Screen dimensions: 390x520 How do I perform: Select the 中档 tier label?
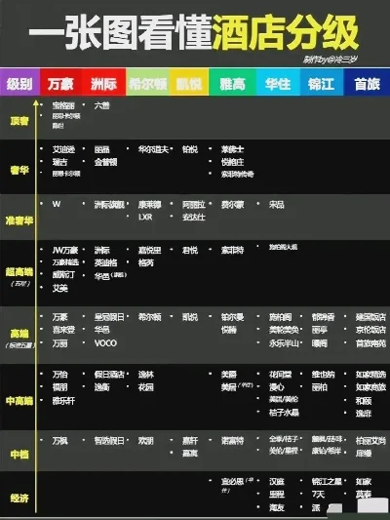19,455
